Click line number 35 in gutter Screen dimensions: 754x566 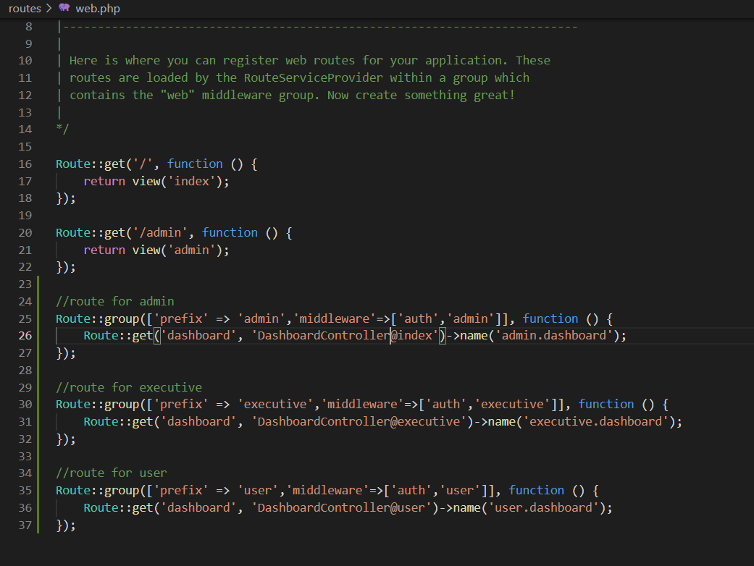point(25,490)
